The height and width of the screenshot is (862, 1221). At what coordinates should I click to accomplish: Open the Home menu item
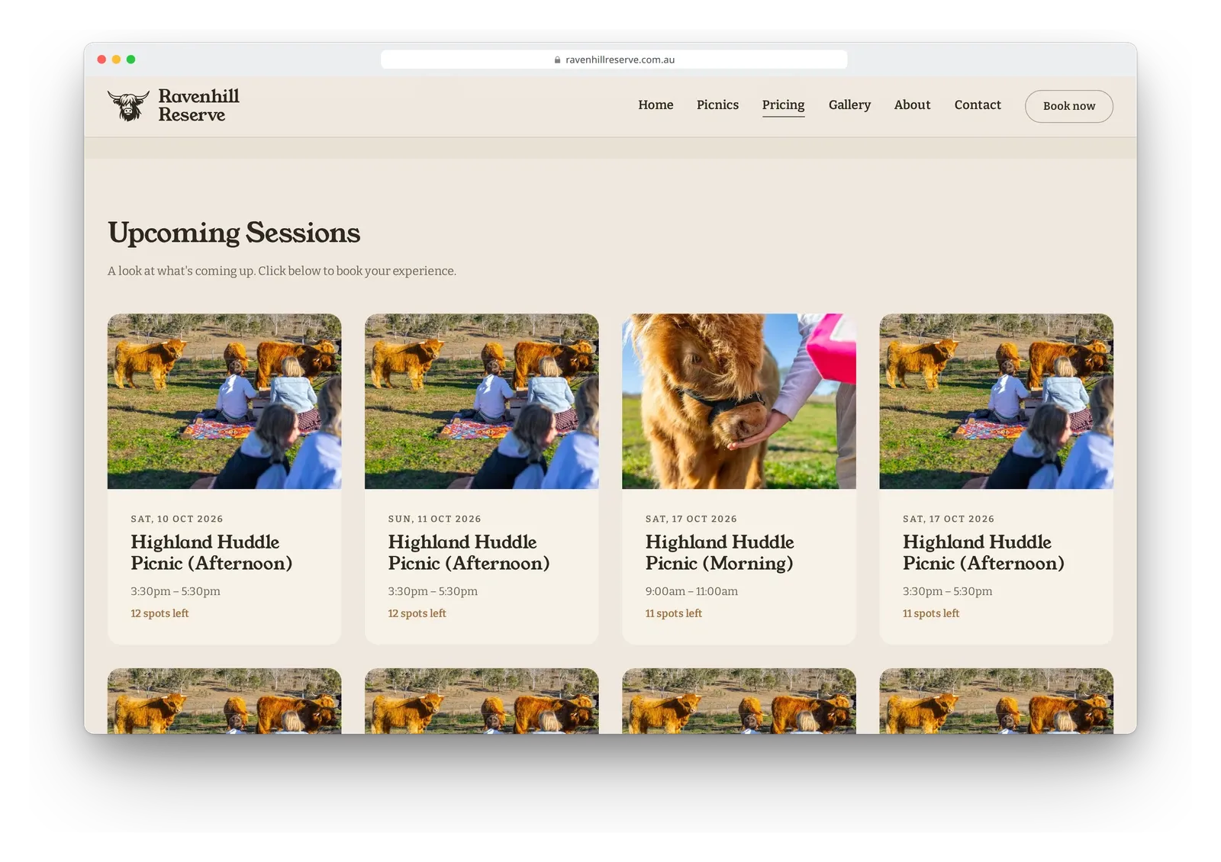click(656, 105)
